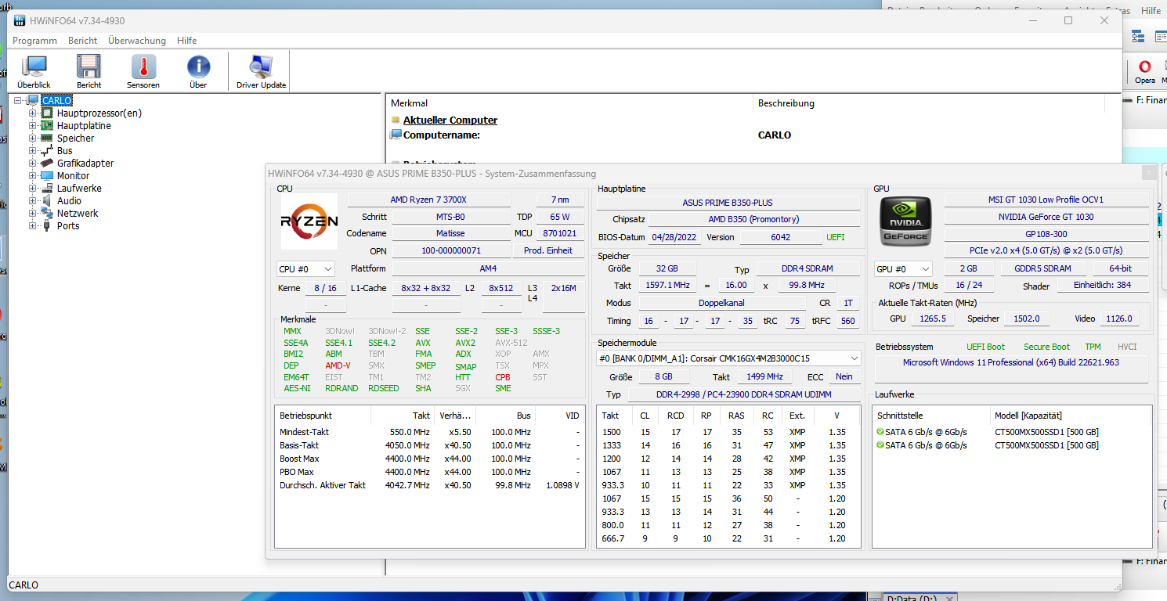Select the Laufwerke tree item
This screenshot has width=1167, height=601.
pyautogui.click(x=79, y=189)
